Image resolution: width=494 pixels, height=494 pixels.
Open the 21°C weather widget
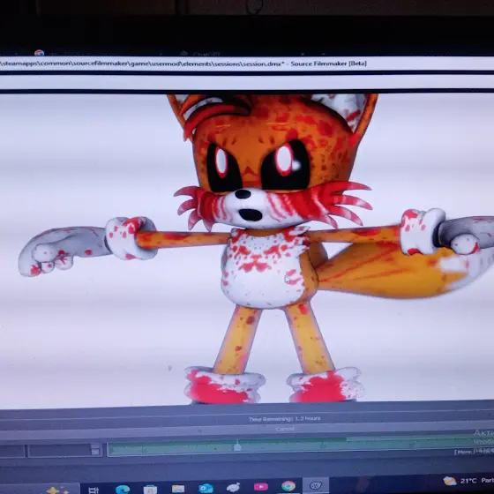468,481
